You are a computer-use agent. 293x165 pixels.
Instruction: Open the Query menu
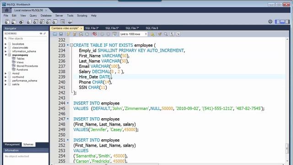33,16
